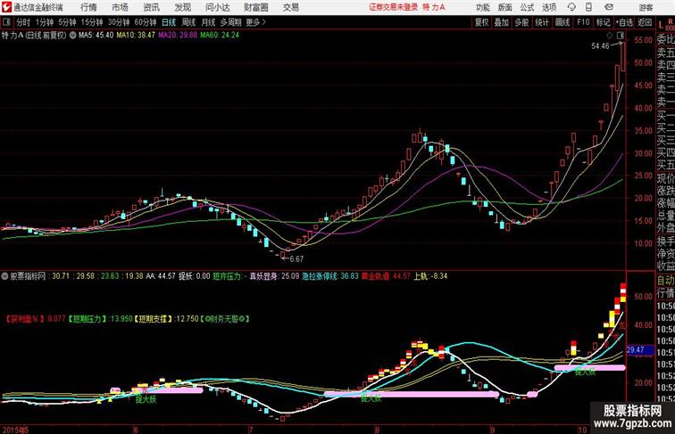Expand the dropdown arrow next to 特力A title
The height and width of the screenshot is (434, 675).
coord(72,36)
